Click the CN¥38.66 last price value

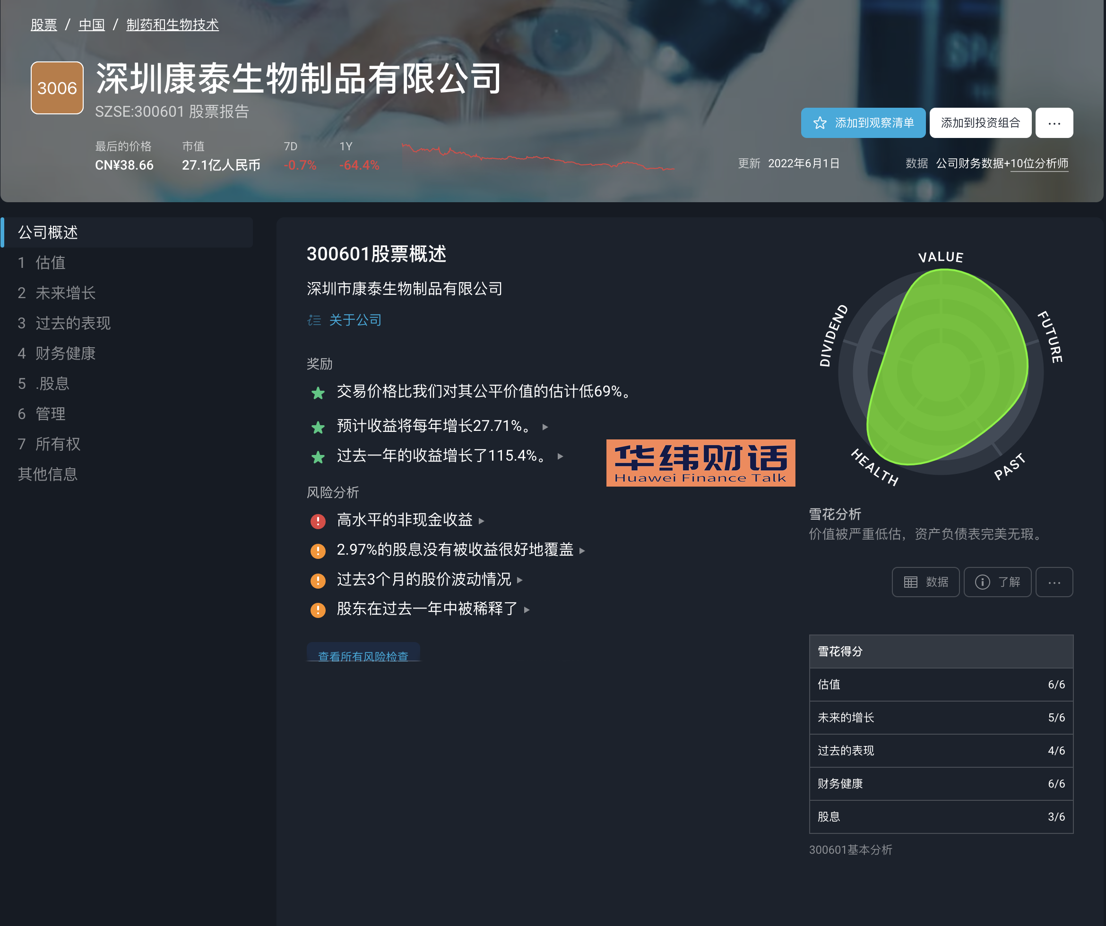pyautogui.click(x=124, y=165)
